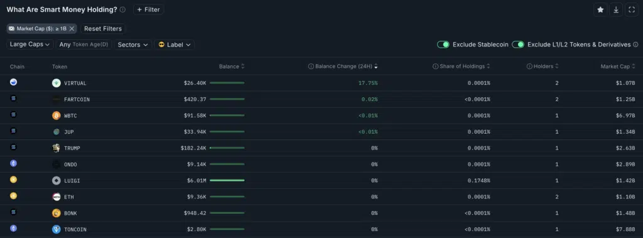This screenshot has width=643, height=238.
Task: Click the + Filter button
Action: 148,9
